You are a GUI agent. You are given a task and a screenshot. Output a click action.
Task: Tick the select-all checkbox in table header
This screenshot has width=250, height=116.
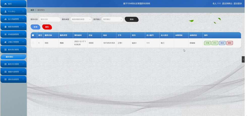click(33, 35)
